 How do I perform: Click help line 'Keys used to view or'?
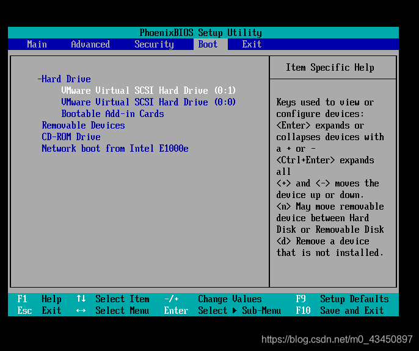(325, 102)
